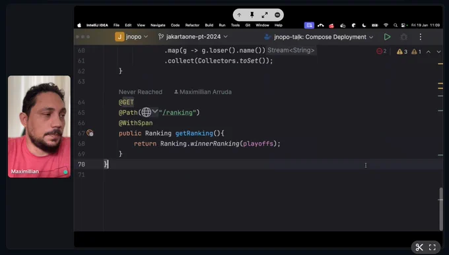Expand the chevron next to globe icon
Image resolution: width=449 pixels, height=255 pixels.
pos(155,111)
